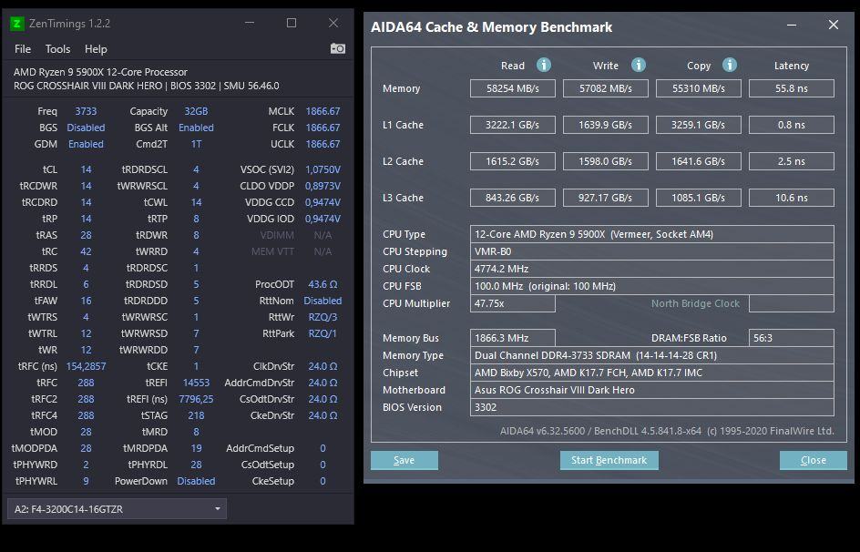Screen dimensions: 860x552
Task: Click the AIDA64 version footer text
Action: 667,431
